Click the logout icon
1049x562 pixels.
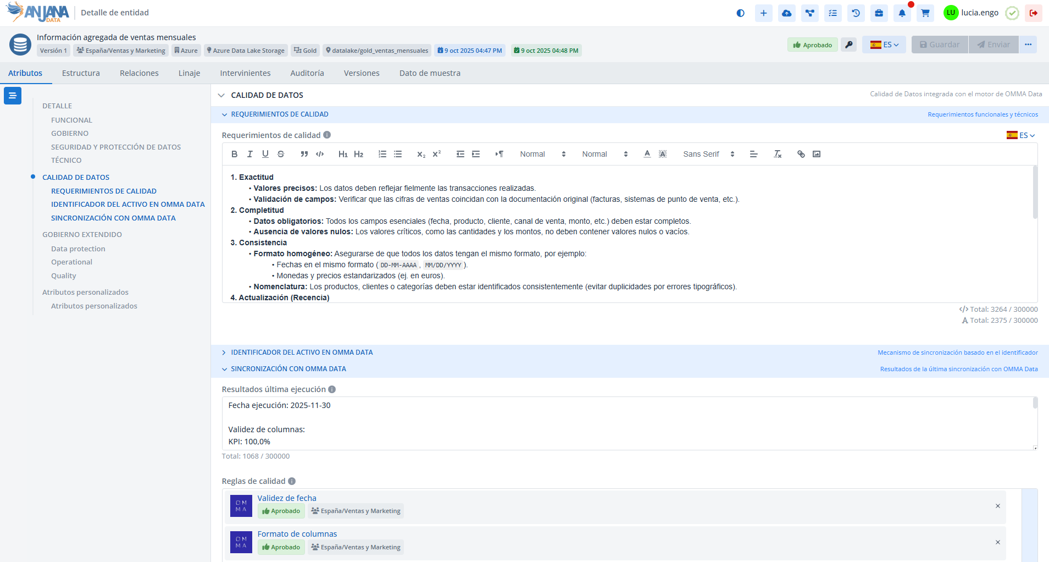click(1033, 13)
